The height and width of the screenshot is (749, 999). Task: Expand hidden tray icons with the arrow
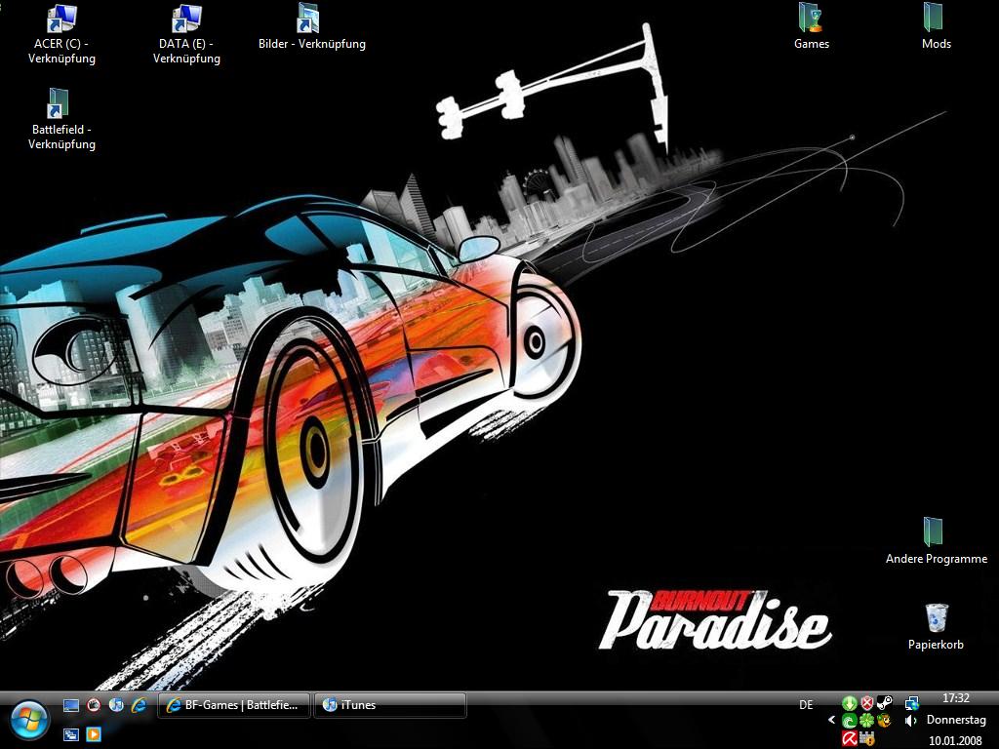point(831,721)
